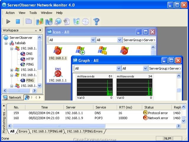Screen dimensions: 189x142
Task: Open first All dropdown in Icon window
Action: pyautogui.click(x=93, y=40)
